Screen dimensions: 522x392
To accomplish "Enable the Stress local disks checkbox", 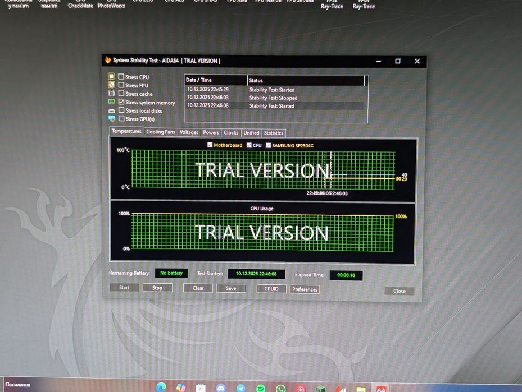I will (121, 110).
